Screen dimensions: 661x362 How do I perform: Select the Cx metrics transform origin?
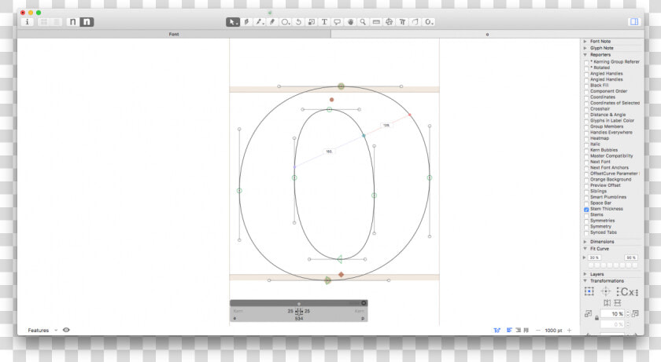(627, 291)
